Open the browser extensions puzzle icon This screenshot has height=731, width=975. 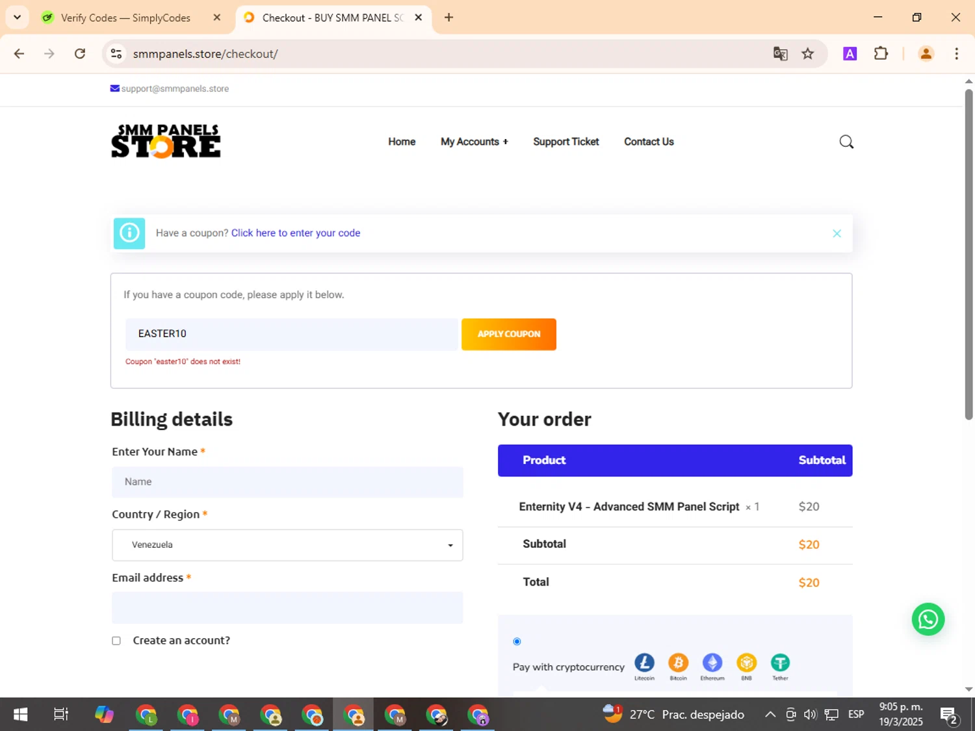pos(881,54)
